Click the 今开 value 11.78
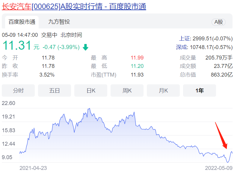 (48, 58)
